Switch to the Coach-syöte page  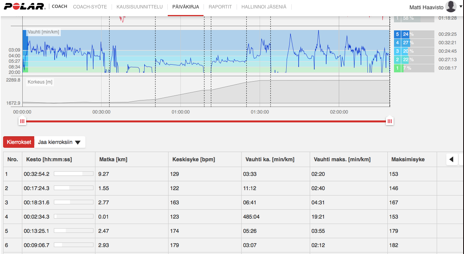(x=90, y=7)
